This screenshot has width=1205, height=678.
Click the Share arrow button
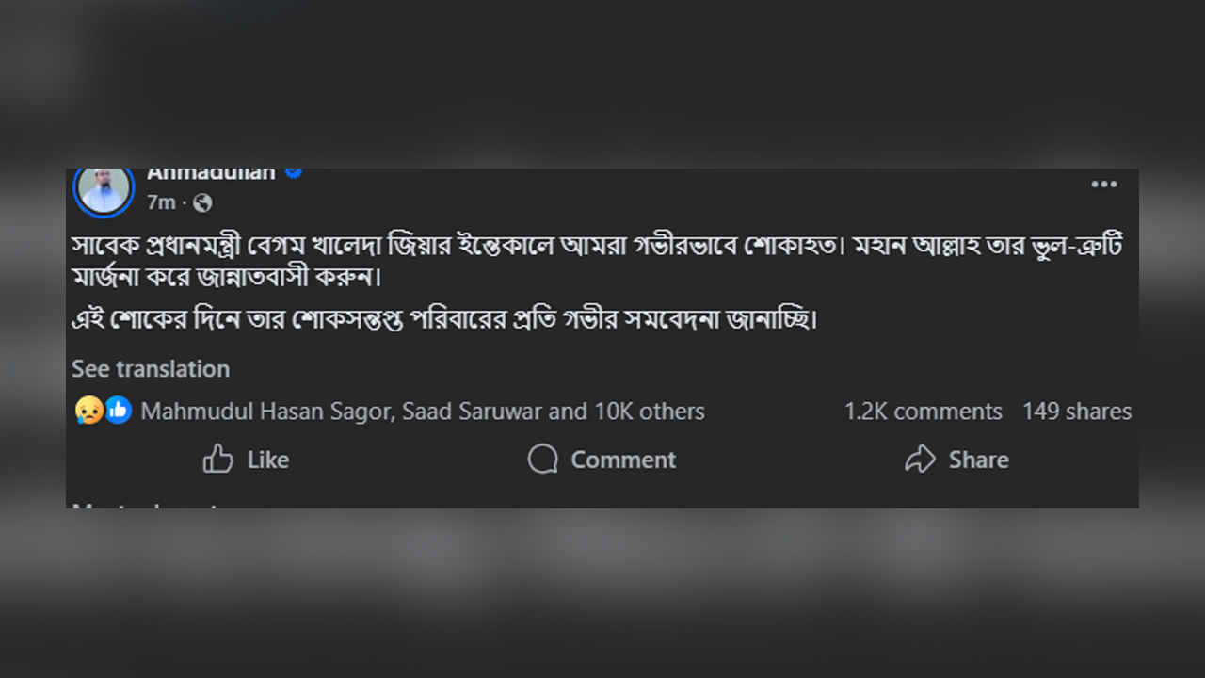[x=956, y=460]
